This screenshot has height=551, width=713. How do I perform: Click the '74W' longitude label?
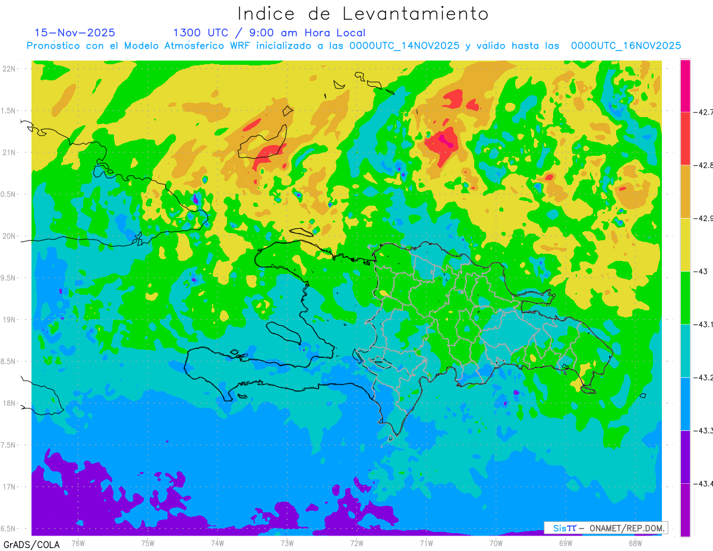tap(217, 543)
